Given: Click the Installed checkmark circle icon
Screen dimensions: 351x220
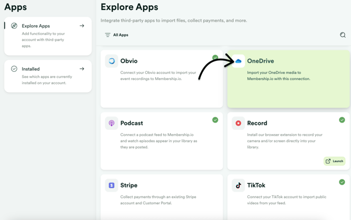Looking at the screenshot, I should (14, 69).
